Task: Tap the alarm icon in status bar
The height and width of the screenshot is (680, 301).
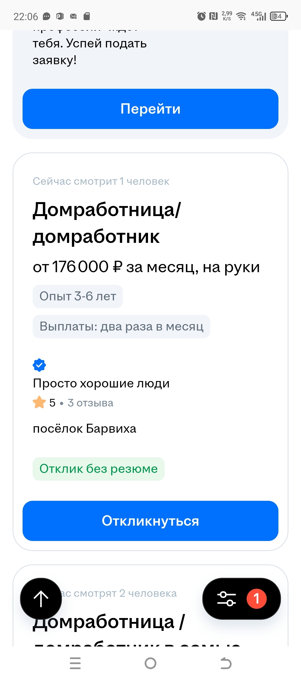Action: tap(201, 16)
